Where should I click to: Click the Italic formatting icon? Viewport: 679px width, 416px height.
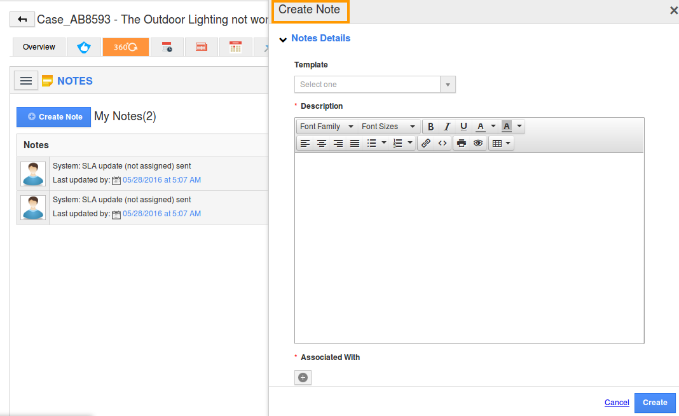pos(447,126)
